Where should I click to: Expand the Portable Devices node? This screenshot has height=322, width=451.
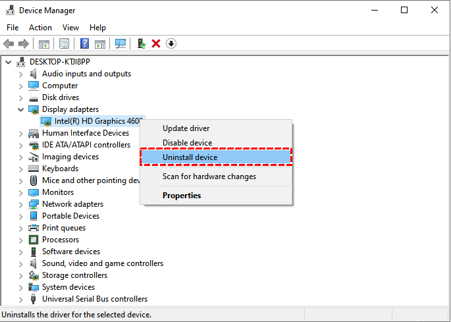click(20, 216)
